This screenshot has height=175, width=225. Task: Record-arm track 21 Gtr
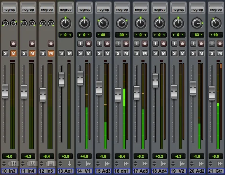(x=220, y=44)
